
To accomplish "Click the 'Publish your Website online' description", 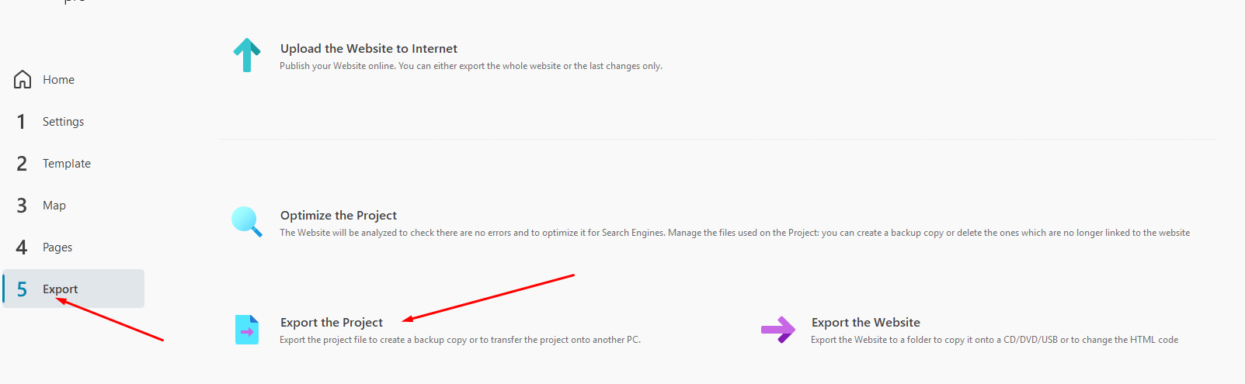I will pos(471,67).
